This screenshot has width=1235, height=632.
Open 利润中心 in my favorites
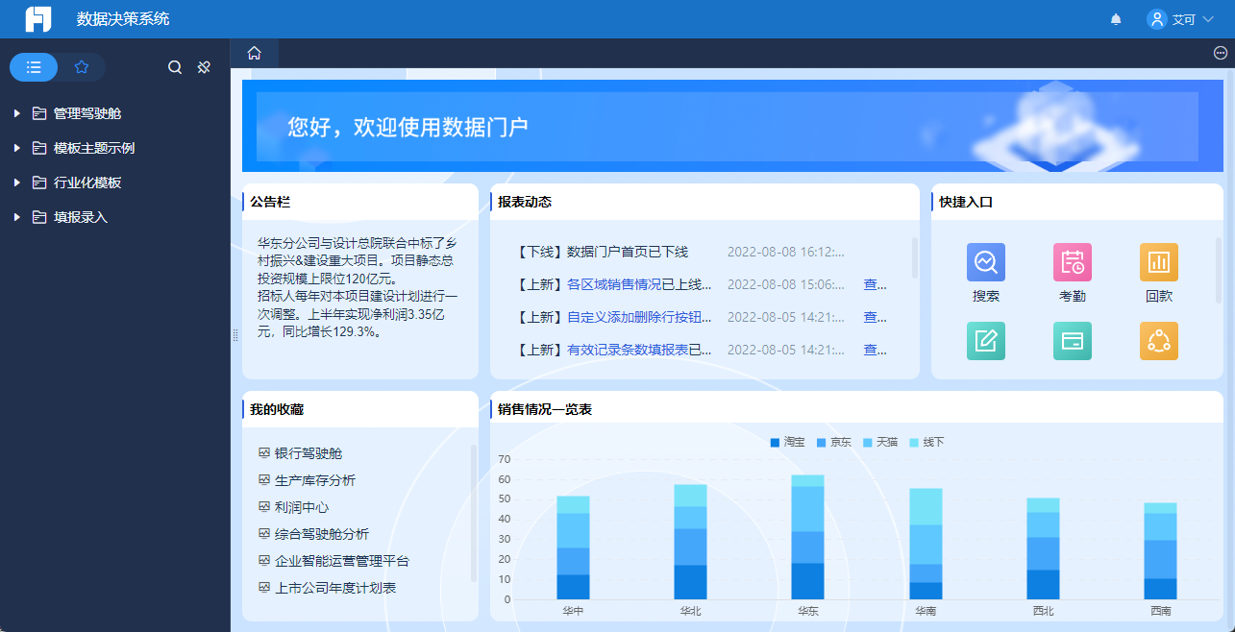(x=302, y=507)
